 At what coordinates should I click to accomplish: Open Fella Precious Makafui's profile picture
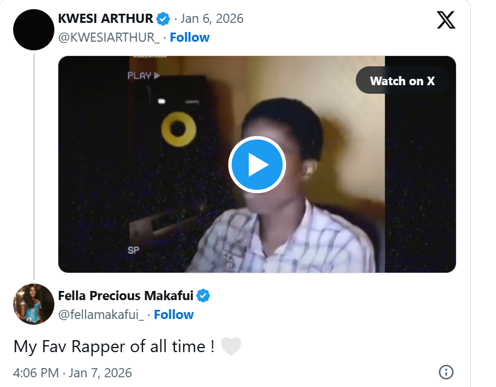34,304
